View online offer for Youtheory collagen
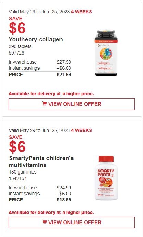This screenshot has height=237, width=143. [x=71, y=104]
